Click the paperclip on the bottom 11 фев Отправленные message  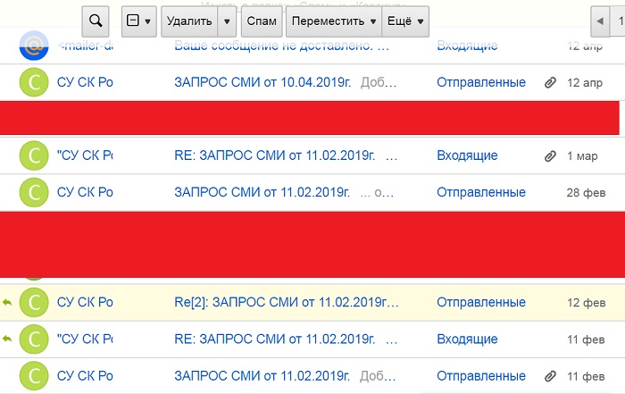[x=550, y=374]
